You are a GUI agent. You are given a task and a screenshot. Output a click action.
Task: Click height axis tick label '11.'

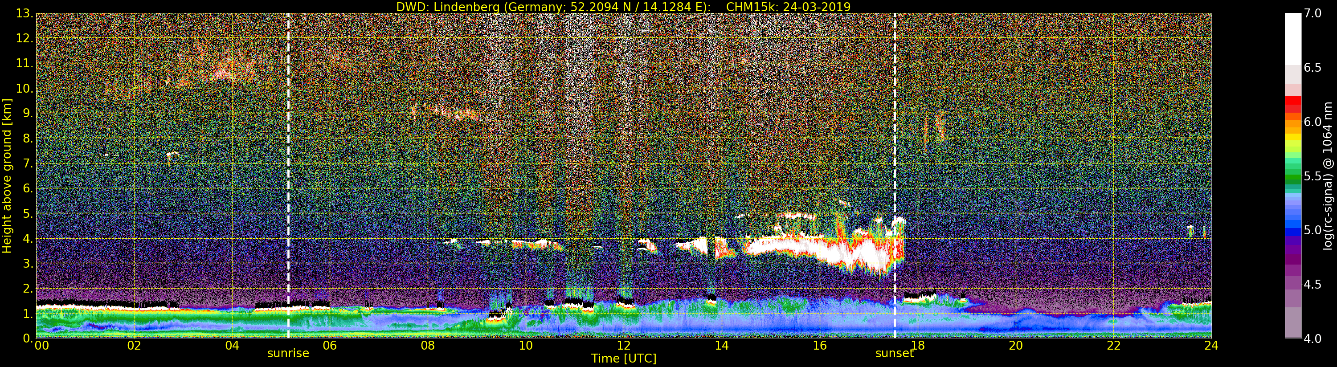25,63
